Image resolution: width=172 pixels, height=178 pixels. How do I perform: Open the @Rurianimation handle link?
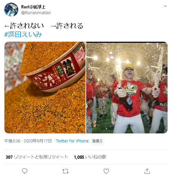[36, 13]
